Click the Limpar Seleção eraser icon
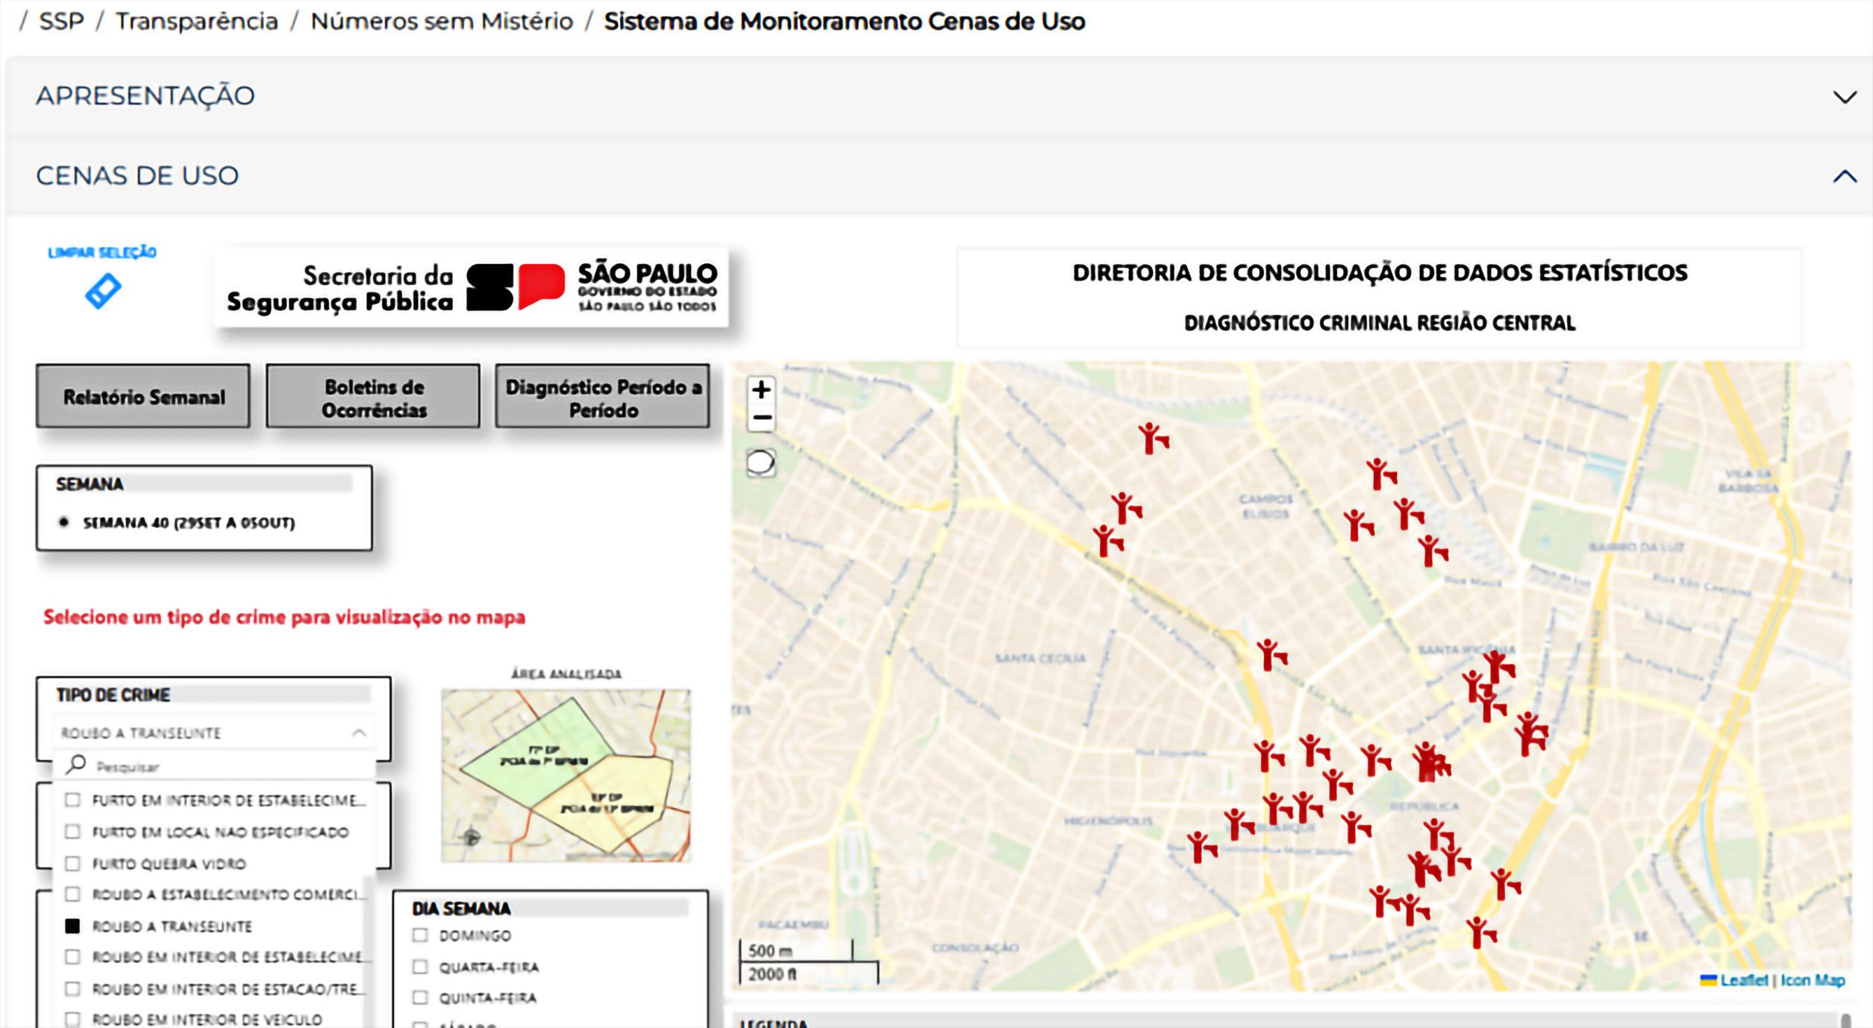The image size is (1873, 1028). click(103, 290)
